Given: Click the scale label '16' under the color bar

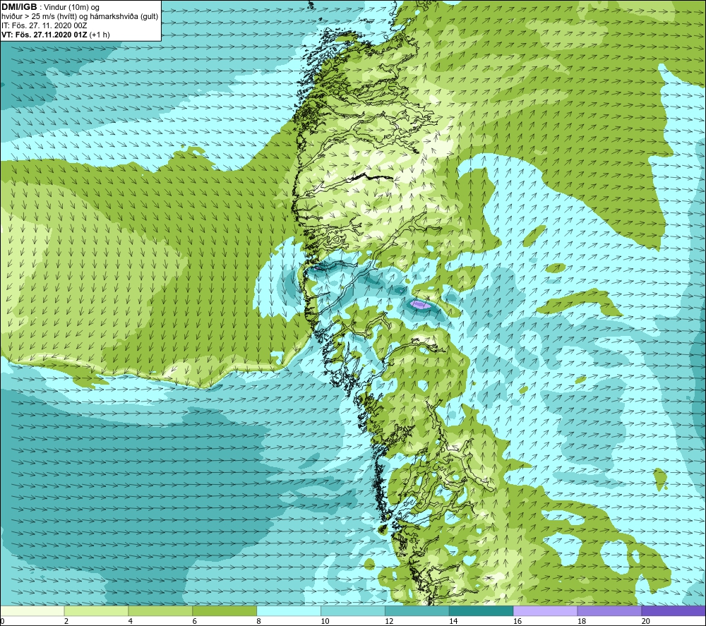Looking at the screenshot, I should (517, 621).
